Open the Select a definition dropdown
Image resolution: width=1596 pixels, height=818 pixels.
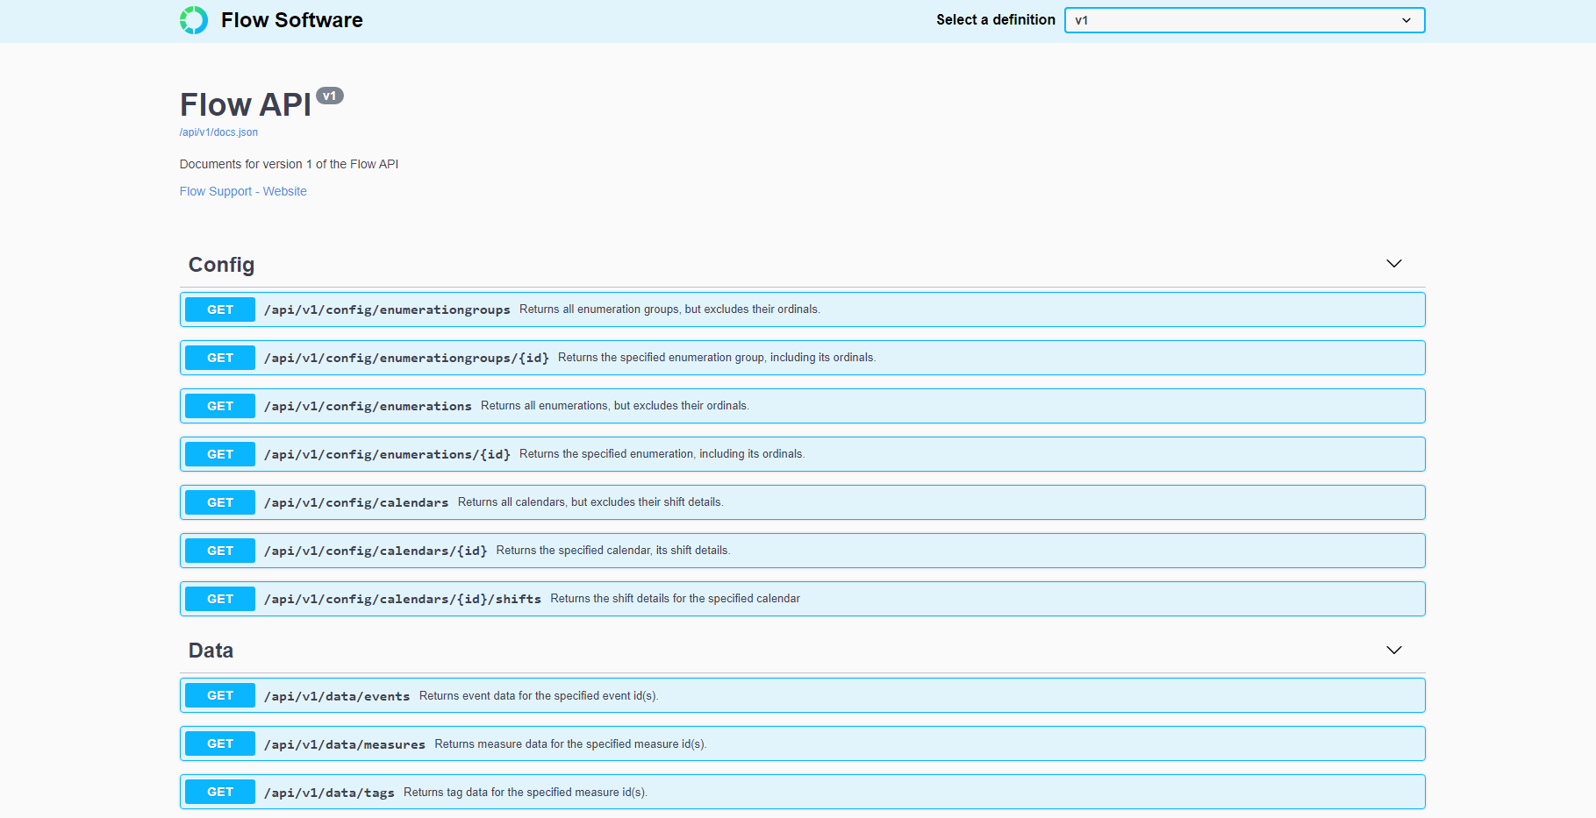click(1243, 20)
